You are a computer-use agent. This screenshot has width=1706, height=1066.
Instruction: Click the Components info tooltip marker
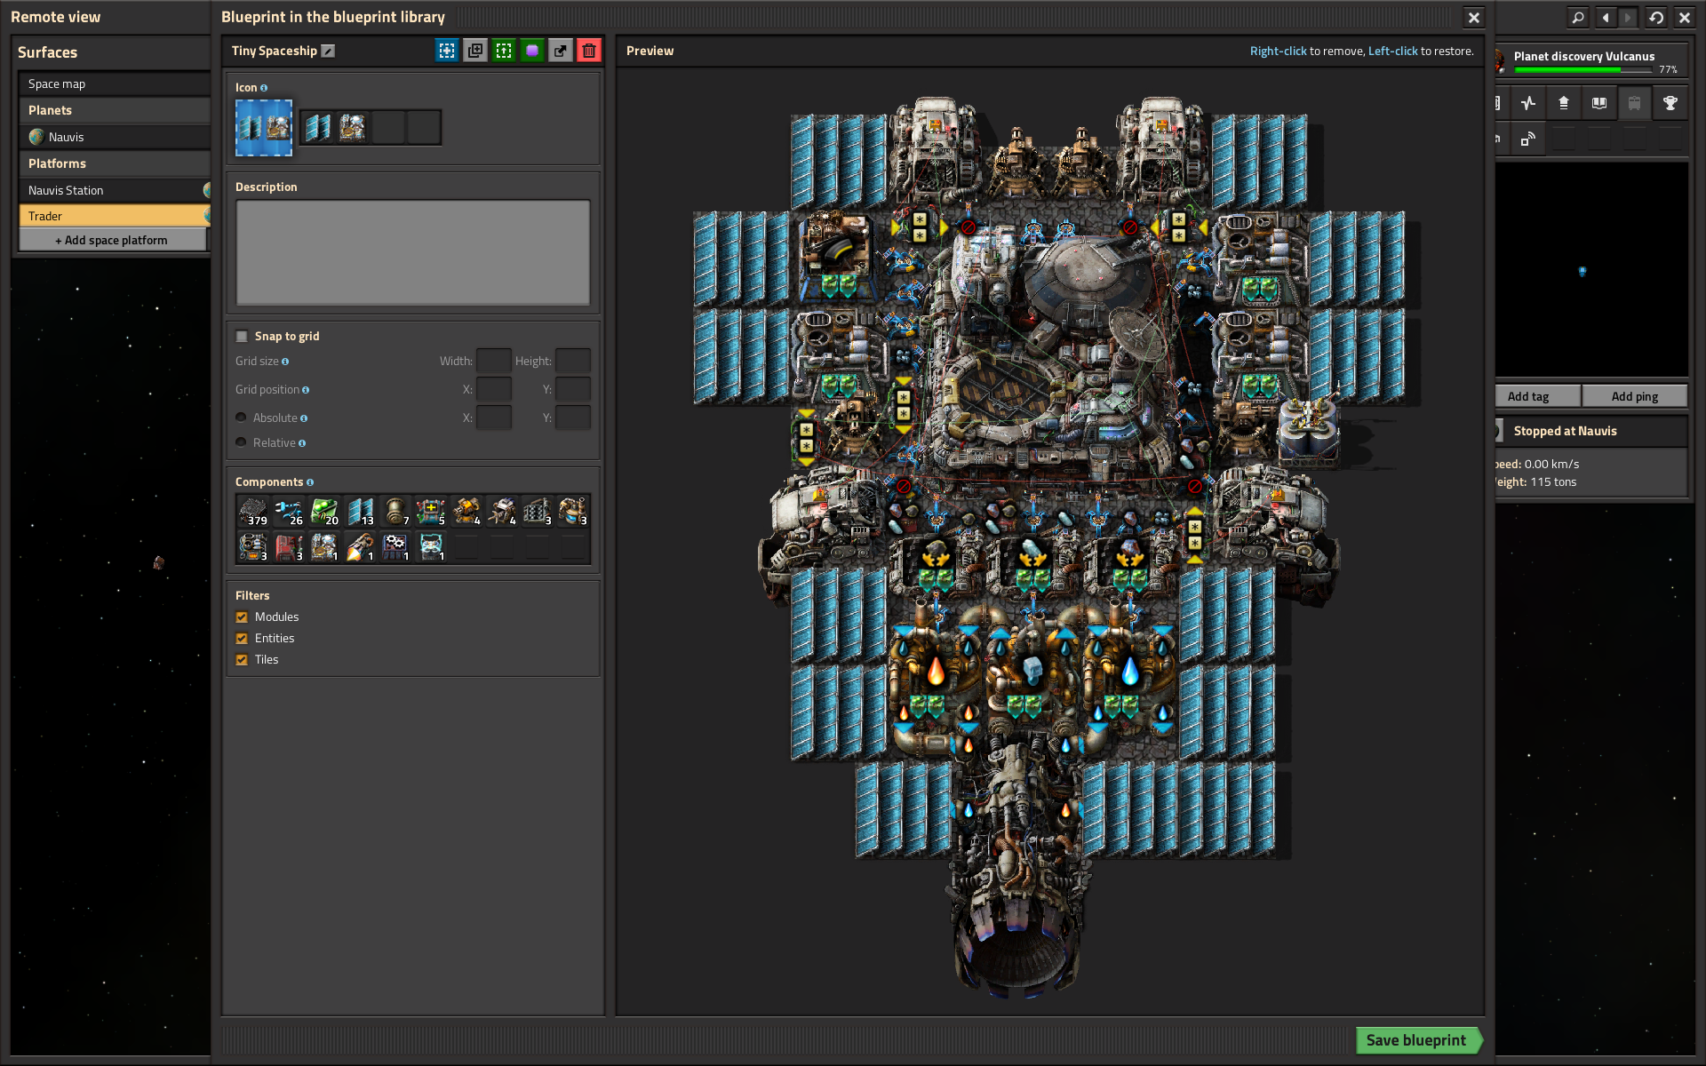click(310, 482)
